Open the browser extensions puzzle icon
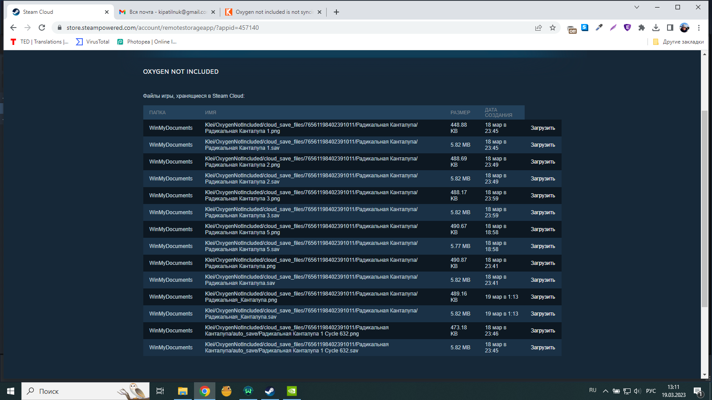 pyautogui.click(x=641, y=28)
